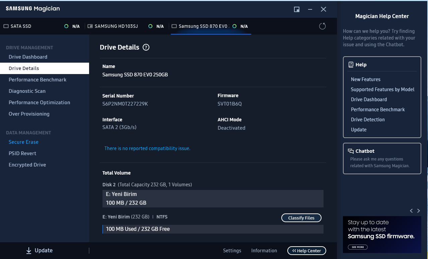Open Encrypted Drive page

click(27, 165)
